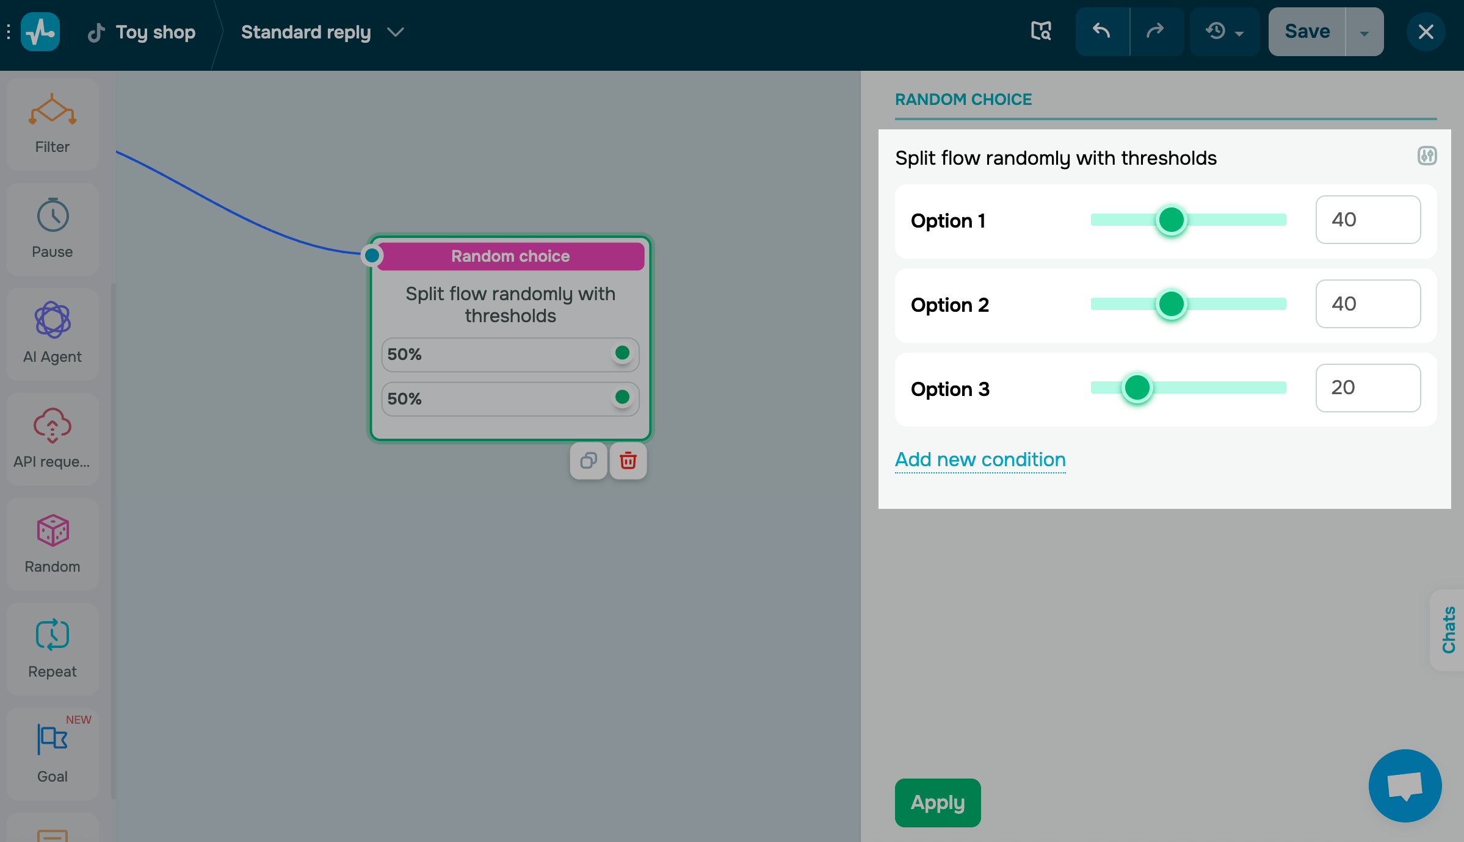Duplicate the Random choice node
1464x842 pixels.
(588, 461)
